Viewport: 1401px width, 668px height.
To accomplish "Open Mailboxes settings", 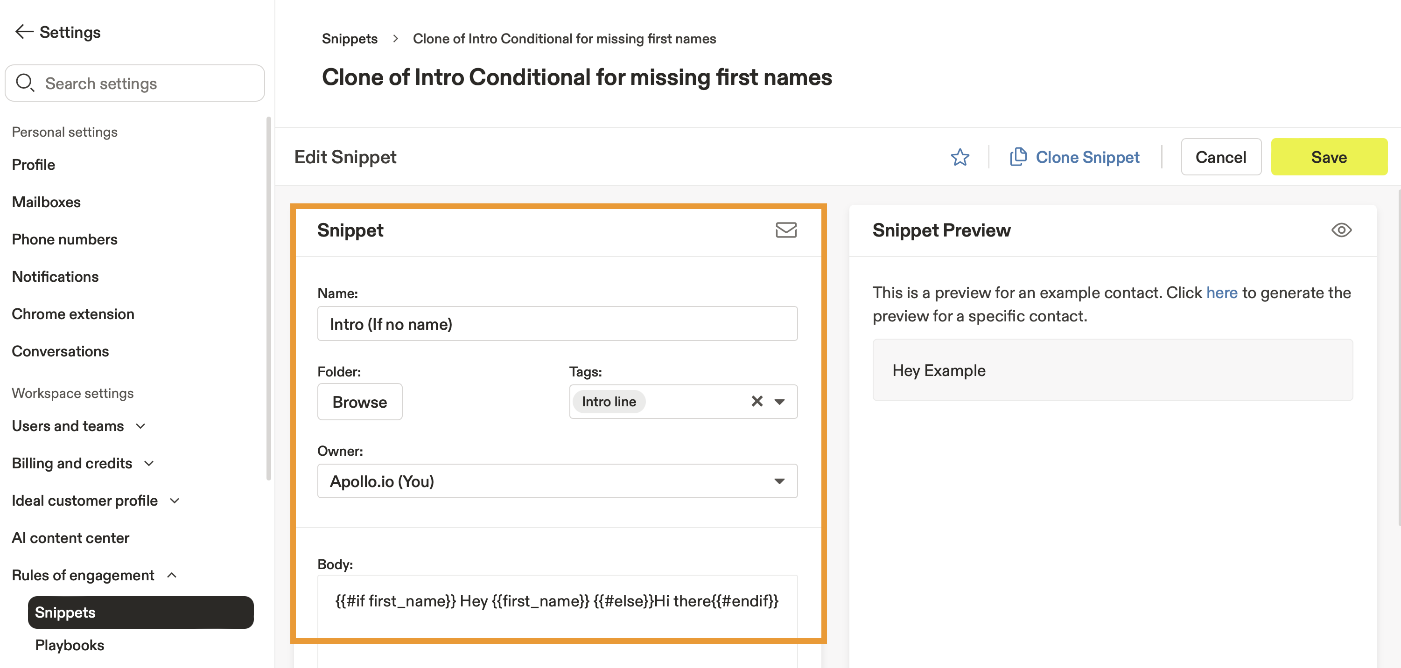I will 46,202.
